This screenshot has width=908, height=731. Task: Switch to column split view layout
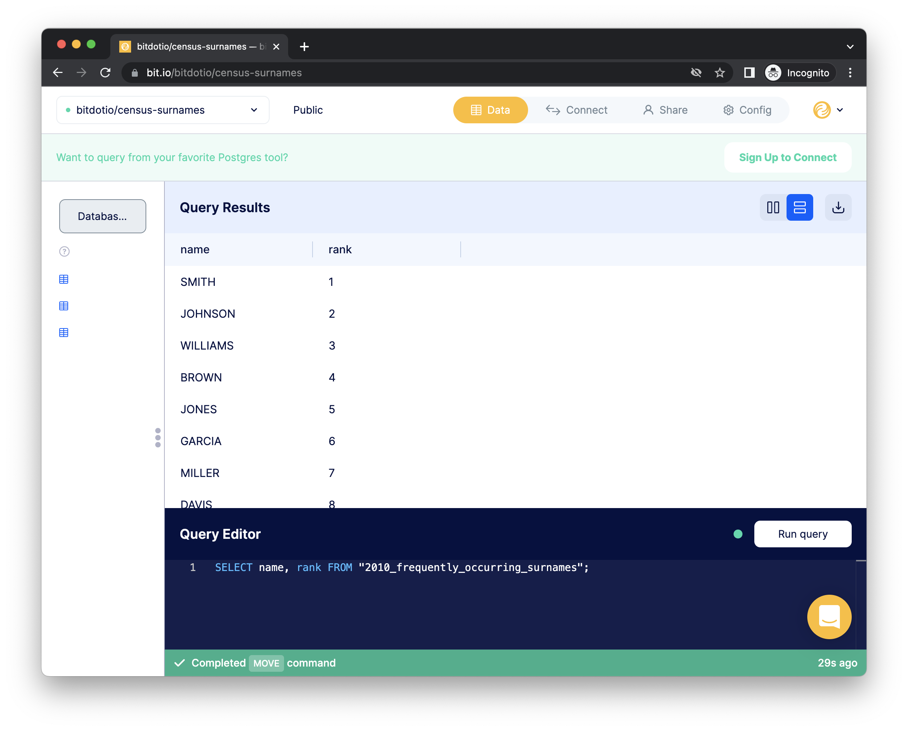773,207
